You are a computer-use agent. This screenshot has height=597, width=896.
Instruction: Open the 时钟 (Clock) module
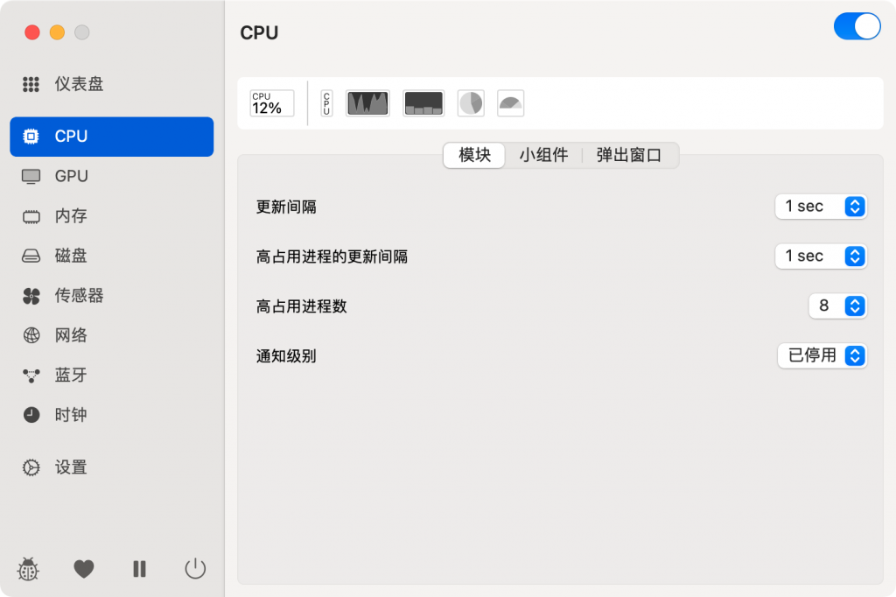click(x=72, y=415)
